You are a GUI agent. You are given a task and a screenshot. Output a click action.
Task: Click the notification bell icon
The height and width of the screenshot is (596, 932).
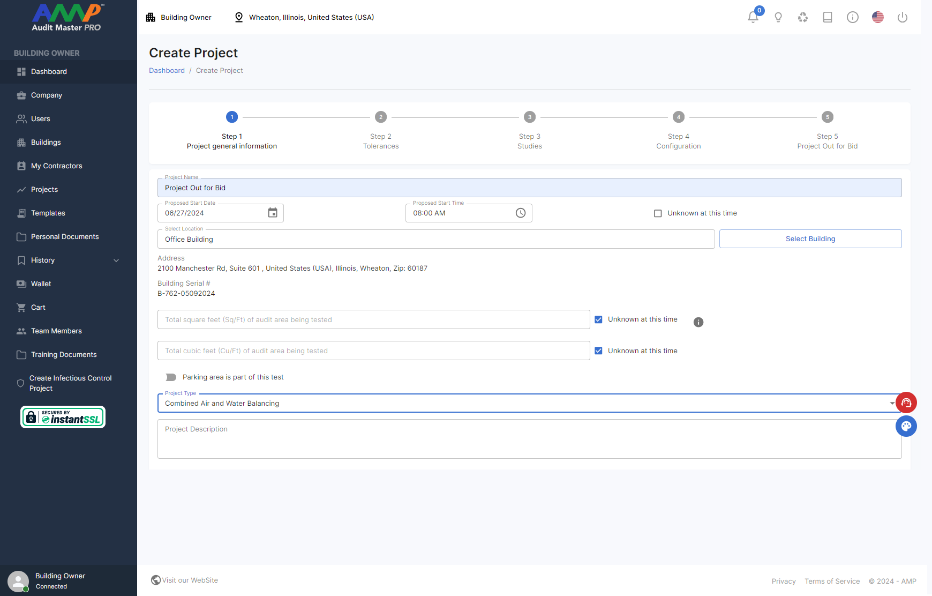pos(753,17)
